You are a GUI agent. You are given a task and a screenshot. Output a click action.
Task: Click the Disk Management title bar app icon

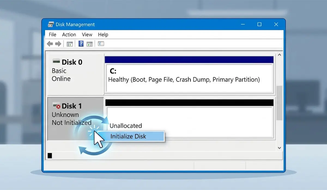tap(51, 24)
